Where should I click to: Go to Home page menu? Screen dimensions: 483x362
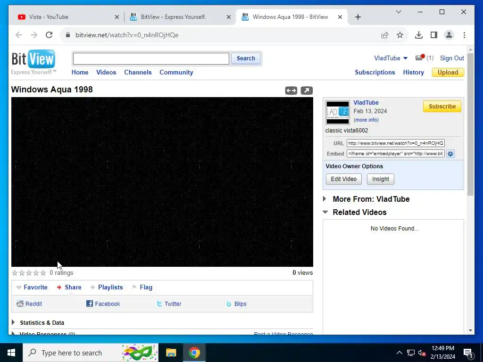coord(80,72)
